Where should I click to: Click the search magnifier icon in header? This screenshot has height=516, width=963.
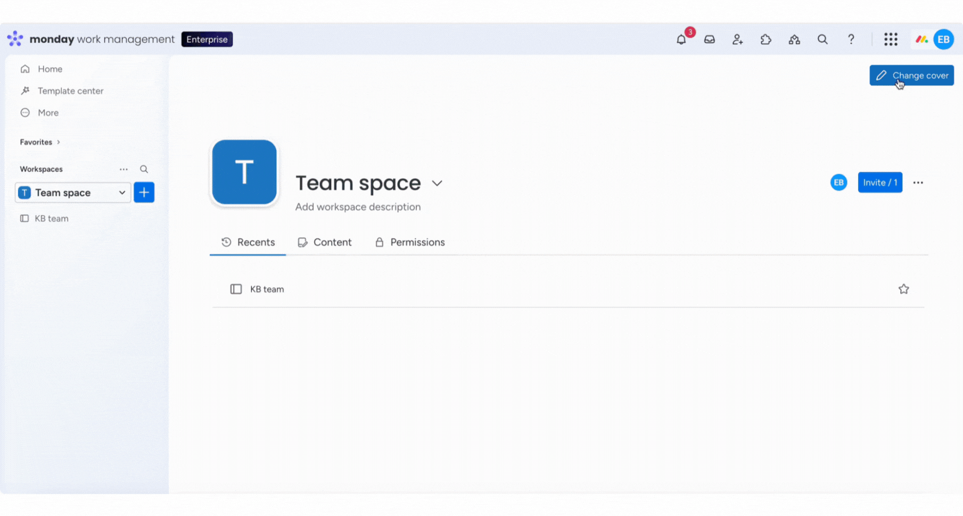point(822,39)
